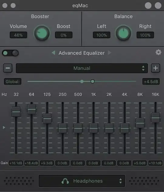Switch to previous equalizer type arrow

(53, 53)
